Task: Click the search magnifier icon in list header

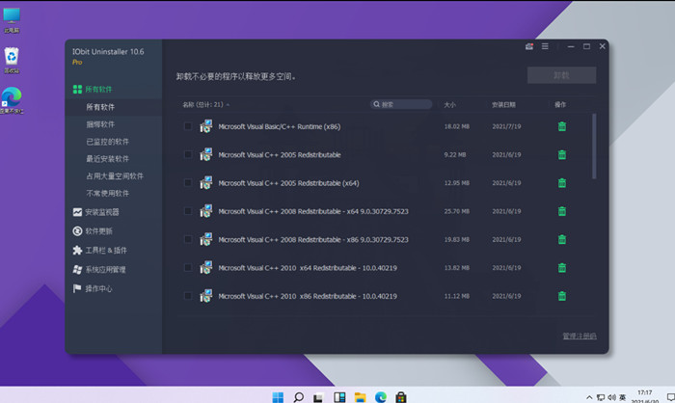Action: click(377, 104)
